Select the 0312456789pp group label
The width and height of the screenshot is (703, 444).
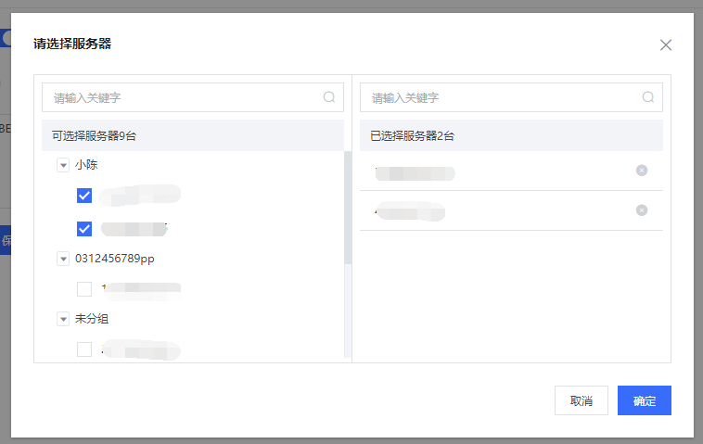click(114, 259)
